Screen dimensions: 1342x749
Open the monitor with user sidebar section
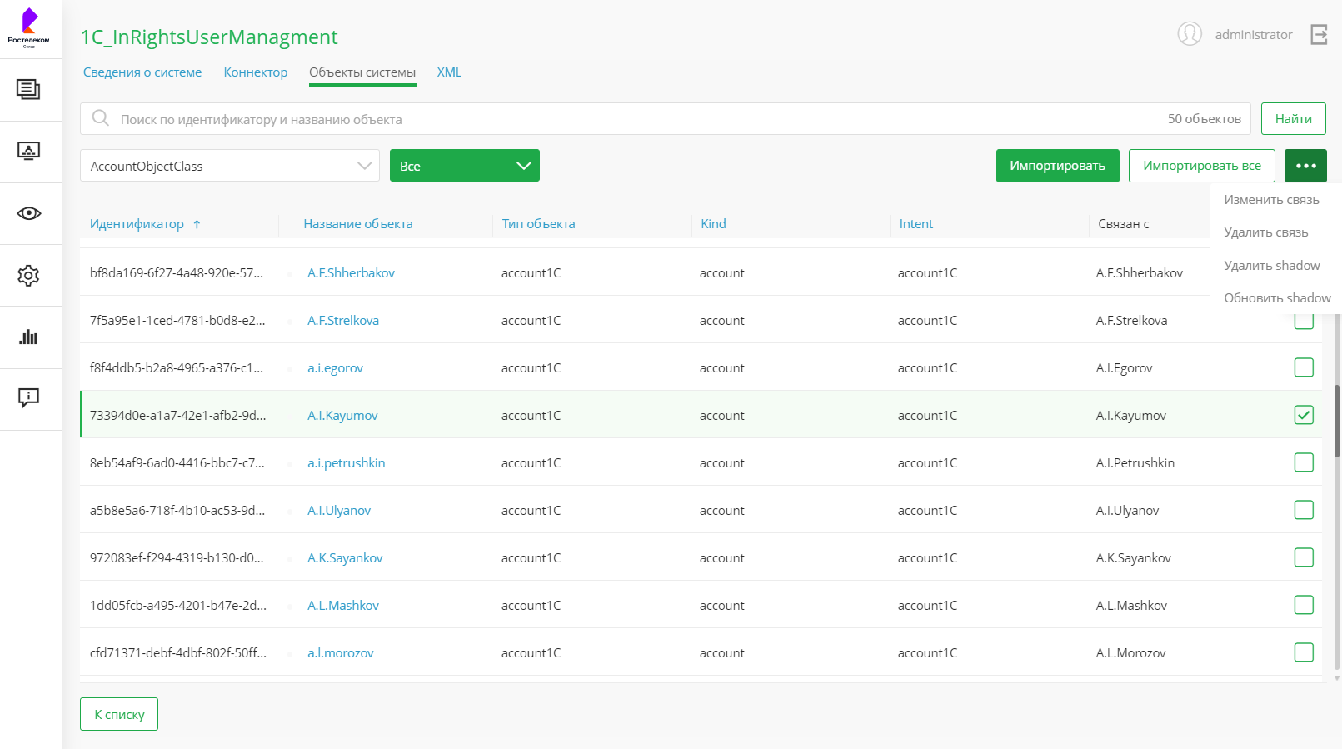pos(29,151)
